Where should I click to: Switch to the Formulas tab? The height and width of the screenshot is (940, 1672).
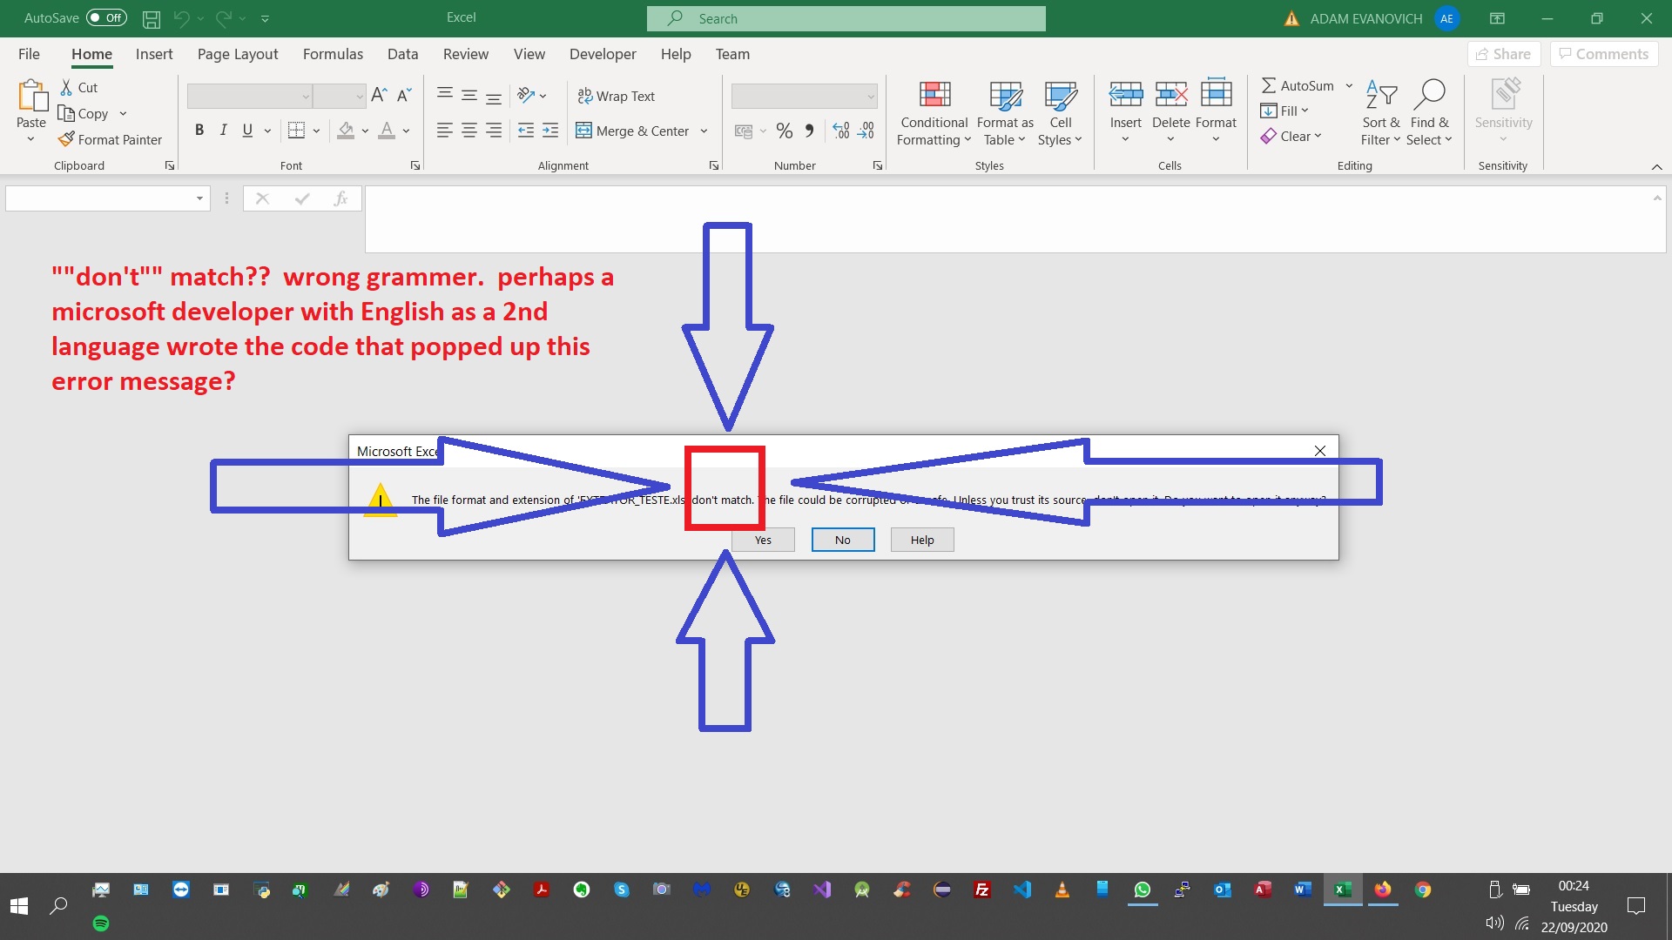tap(333, 54)
